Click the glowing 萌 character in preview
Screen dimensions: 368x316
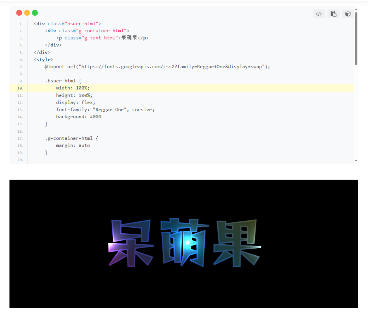tap(185, 243)
